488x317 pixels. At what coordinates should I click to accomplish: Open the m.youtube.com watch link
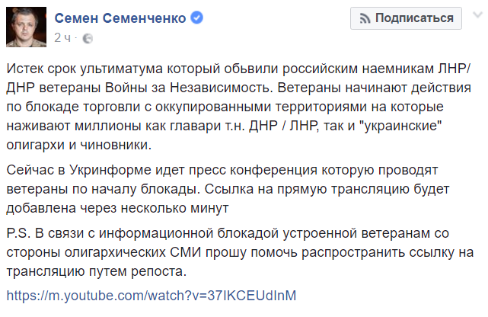pos(152,296)
